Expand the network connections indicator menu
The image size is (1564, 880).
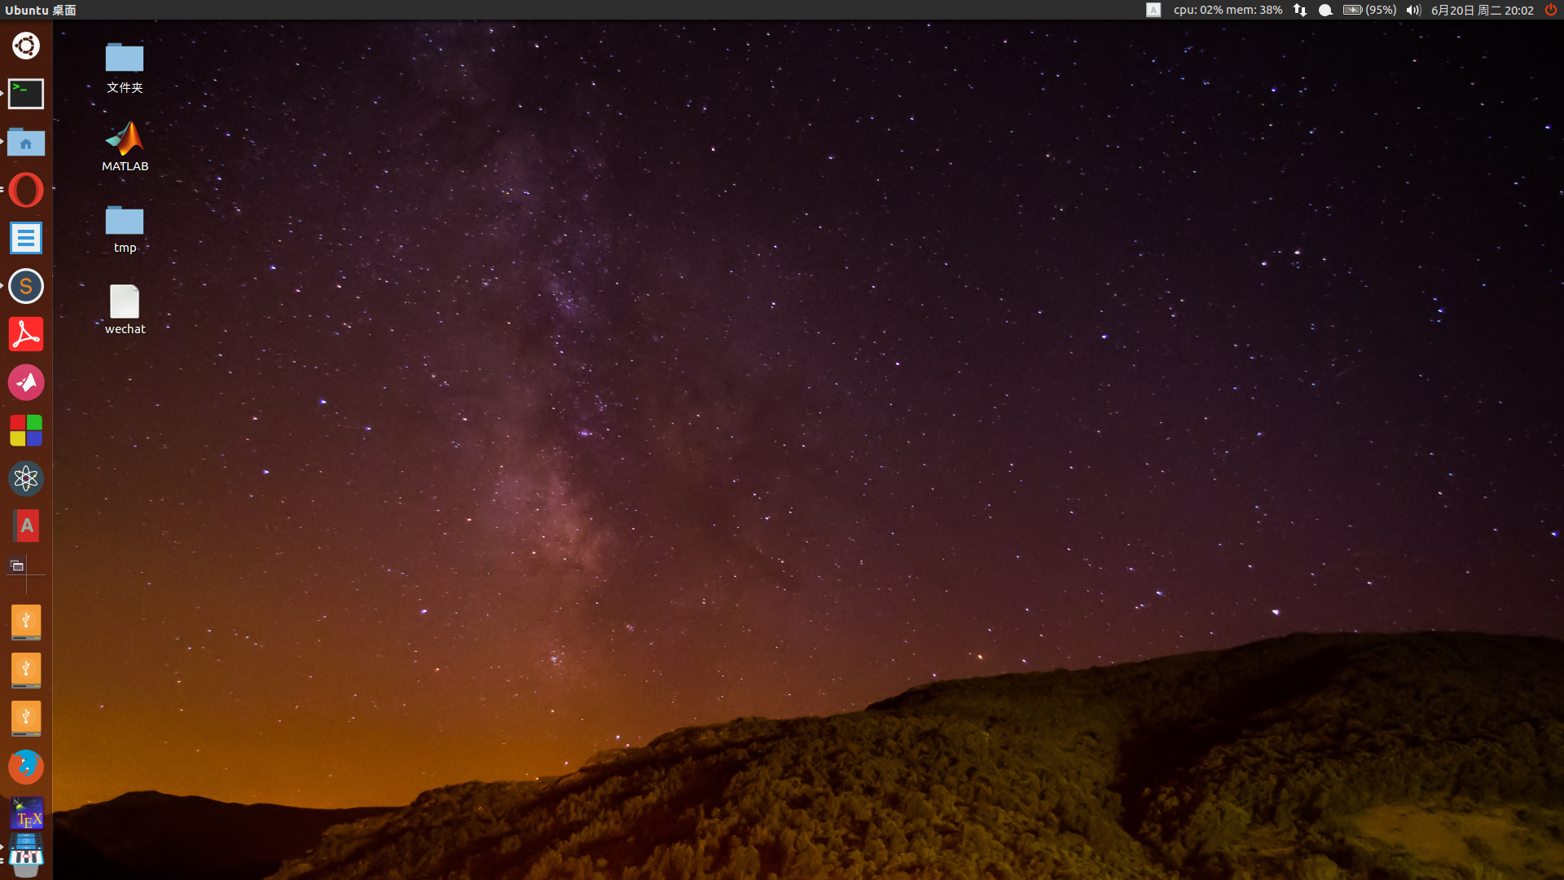(x=1300, y=10)
